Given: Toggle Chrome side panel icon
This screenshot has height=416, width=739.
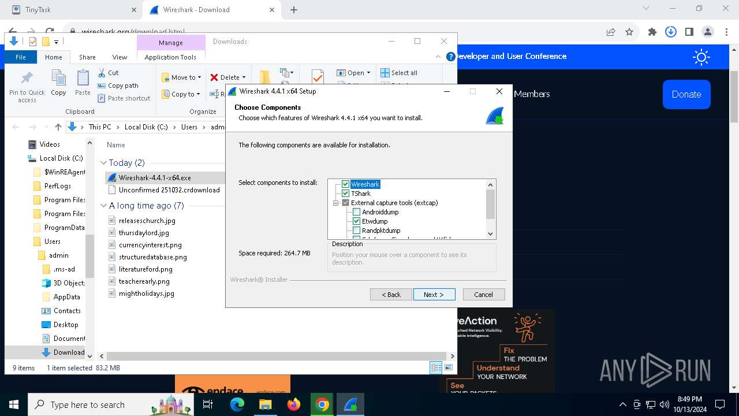Looking at the screenshot, I should pyautogui.click(x=689, y=32).
